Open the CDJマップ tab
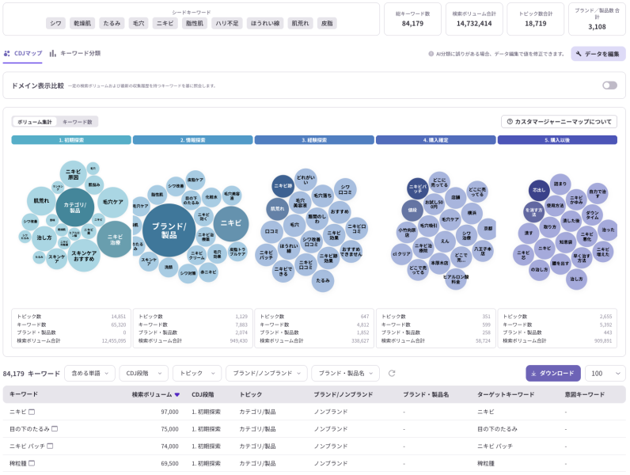Viewport: 630px width, 475px height. coord(22,53)
